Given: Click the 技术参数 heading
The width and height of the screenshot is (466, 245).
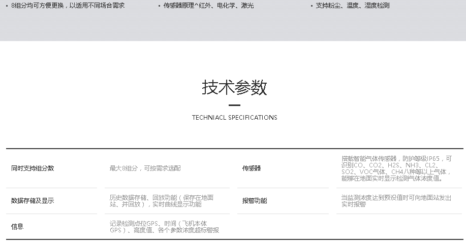Looking at the screenshot, I should (x=234, y=87).
